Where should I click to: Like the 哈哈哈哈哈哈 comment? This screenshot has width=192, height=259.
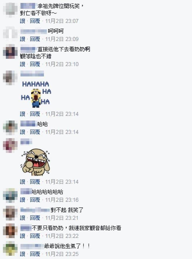point(23,200)
